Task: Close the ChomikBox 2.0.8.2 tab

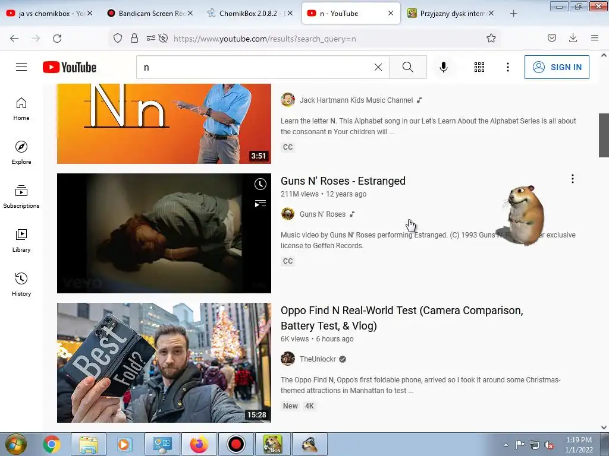Action: click(x=290, y=13)
